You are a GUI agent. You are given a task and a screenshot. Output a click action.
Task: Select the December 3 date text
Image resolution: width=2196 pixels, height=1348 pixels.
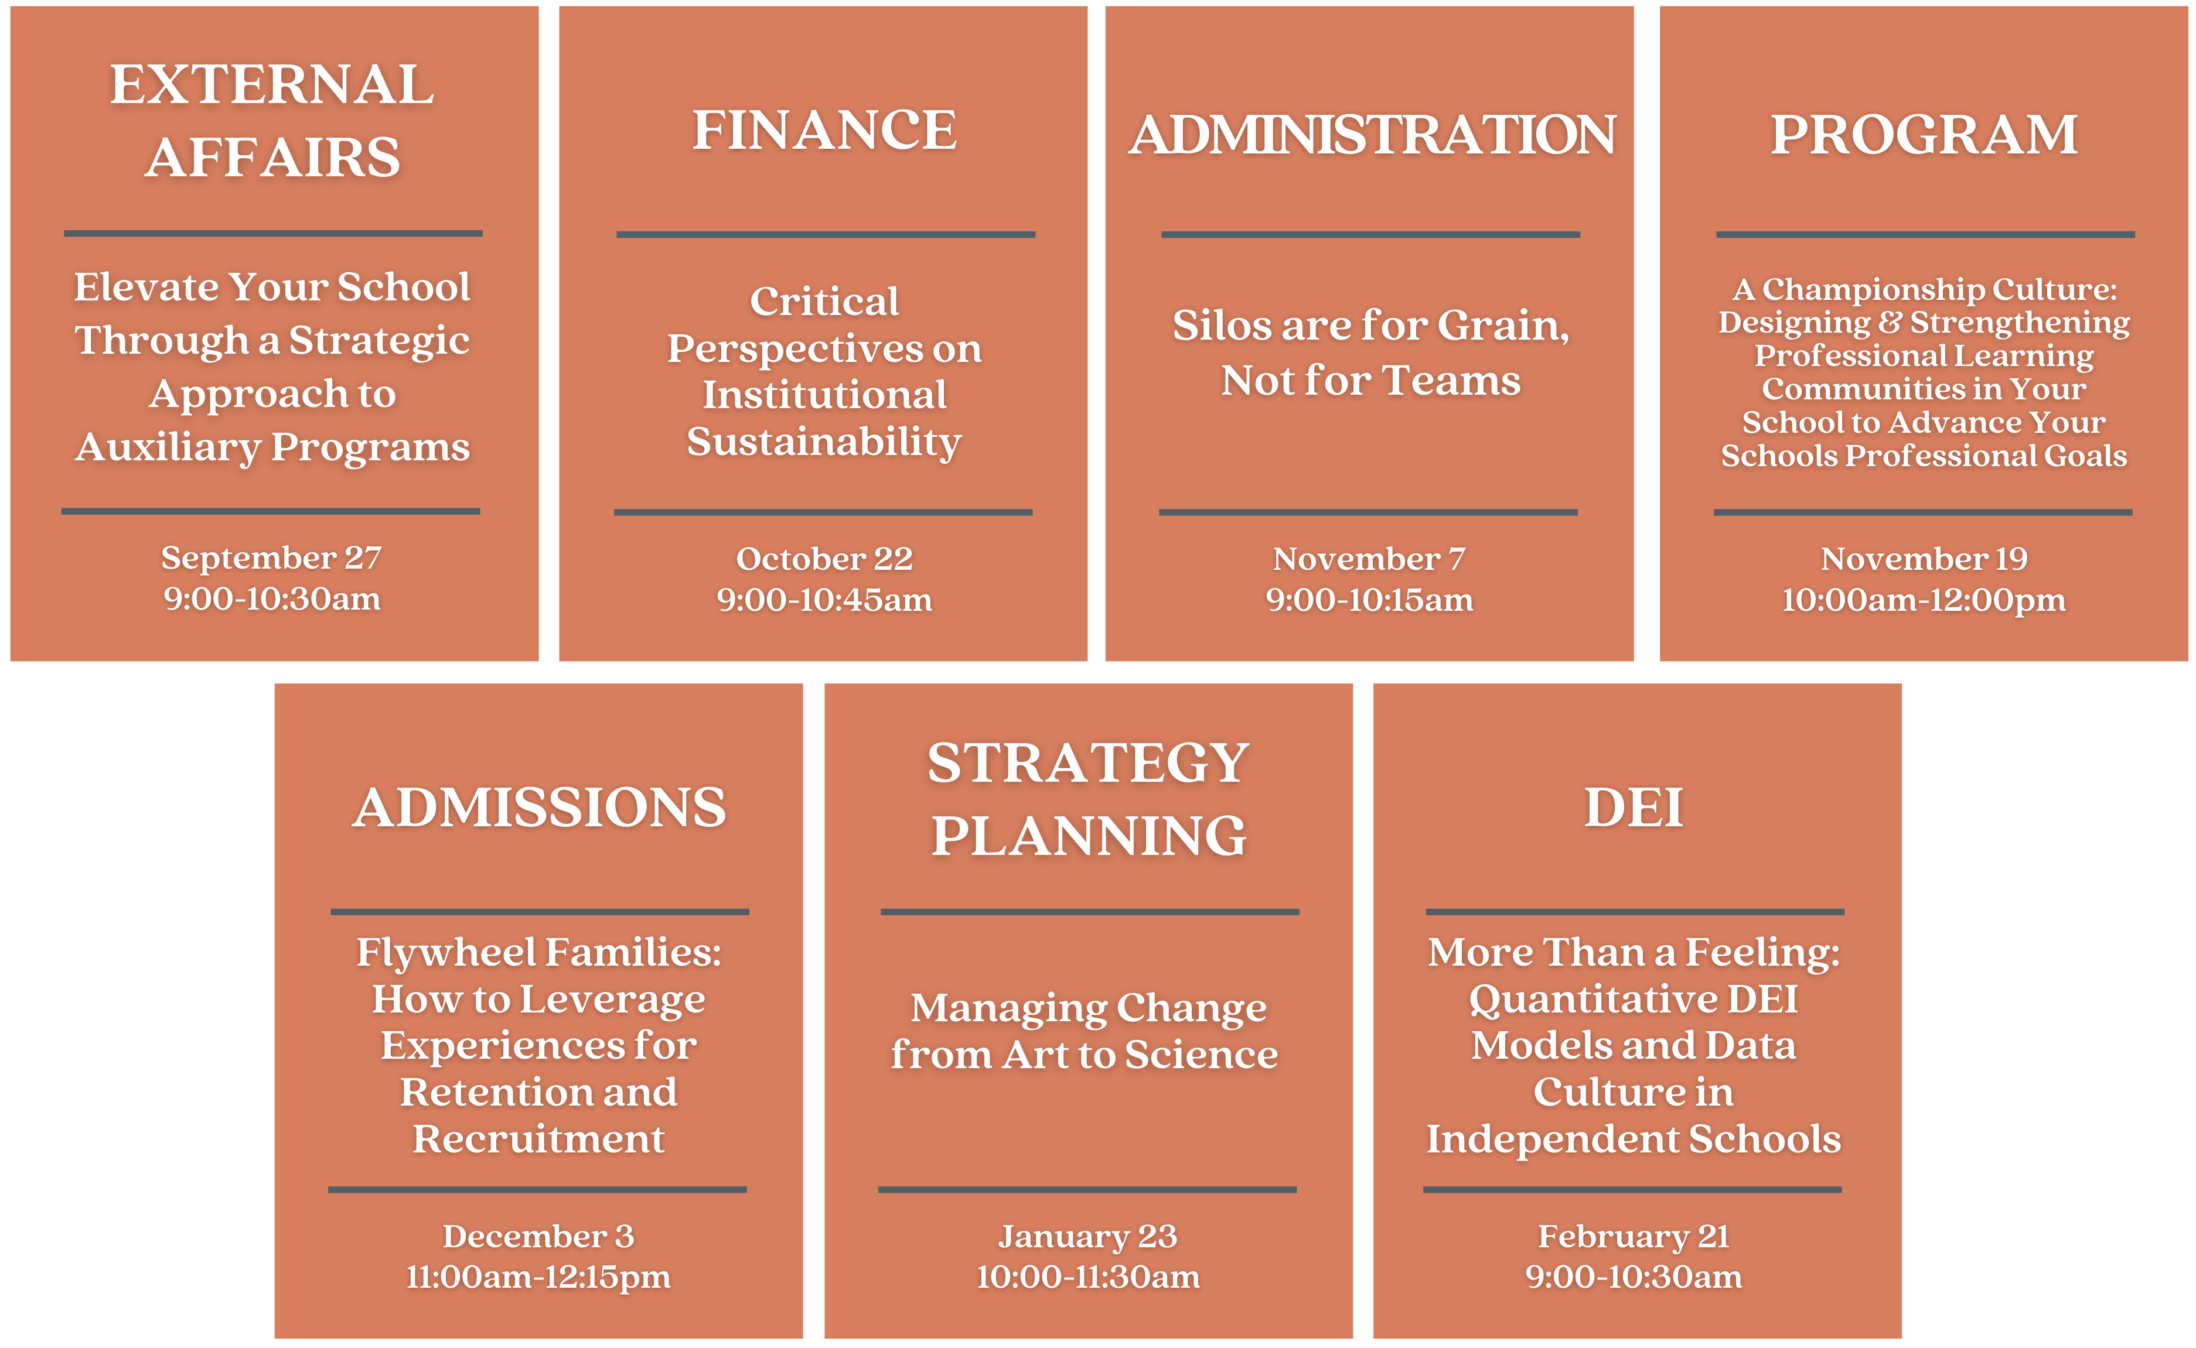(538, 1237)
